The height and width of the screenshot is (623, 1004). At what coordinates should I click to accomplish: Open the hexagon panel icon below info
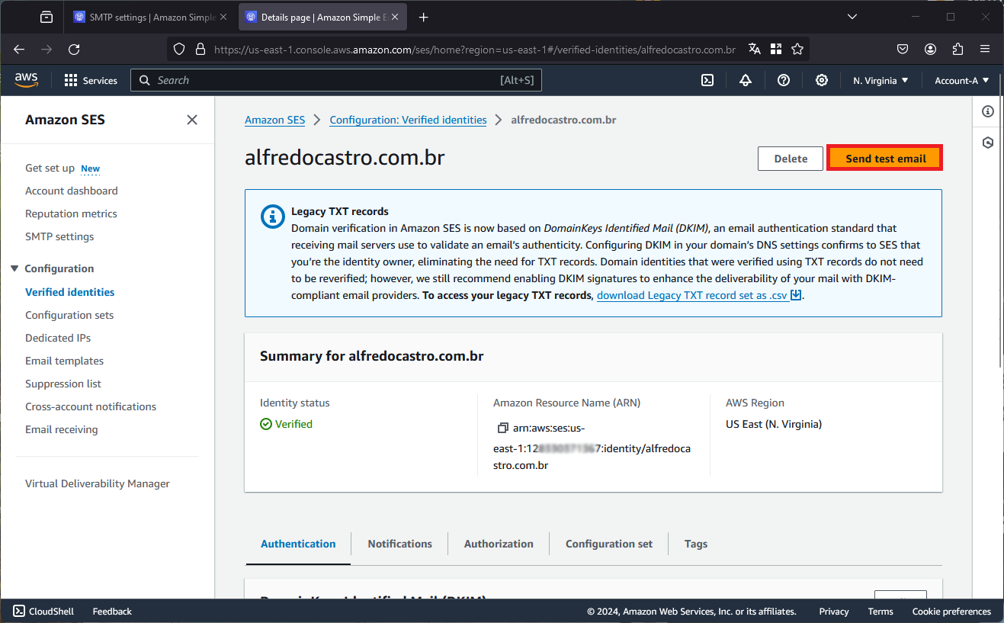[988, 143]
